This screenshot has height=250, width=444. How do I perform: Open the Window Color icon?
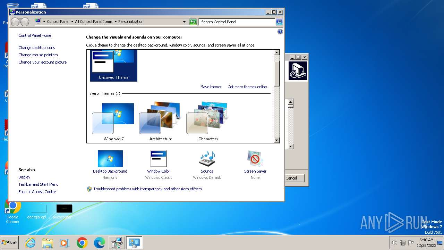tap(159, 159)
